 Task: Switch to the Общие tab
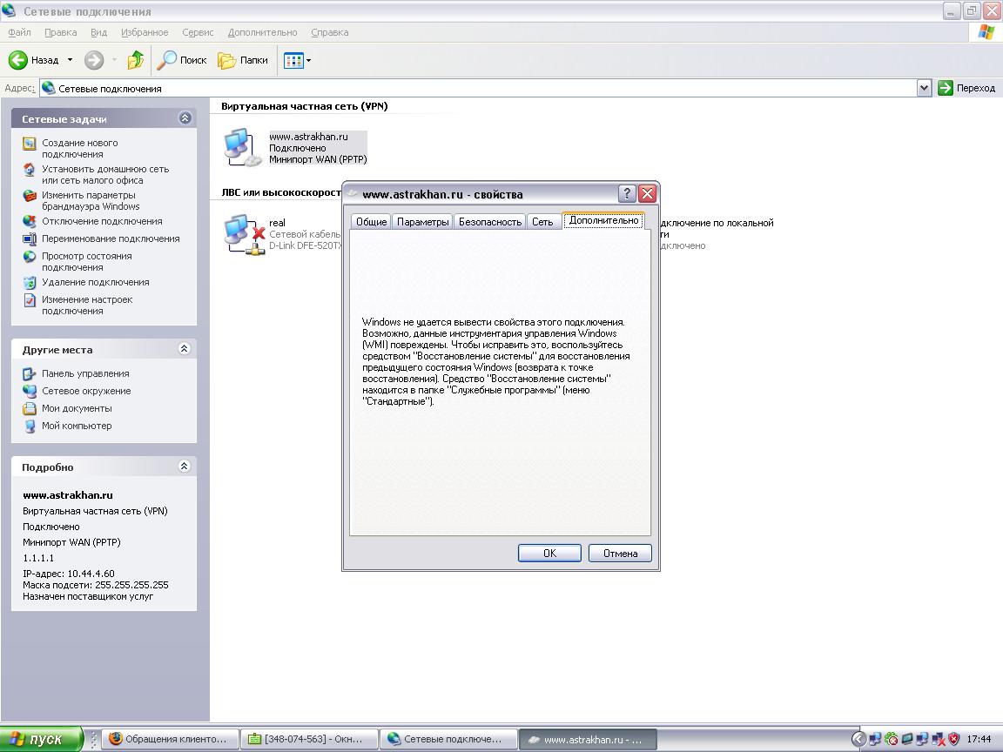click(x=371, y=222)
